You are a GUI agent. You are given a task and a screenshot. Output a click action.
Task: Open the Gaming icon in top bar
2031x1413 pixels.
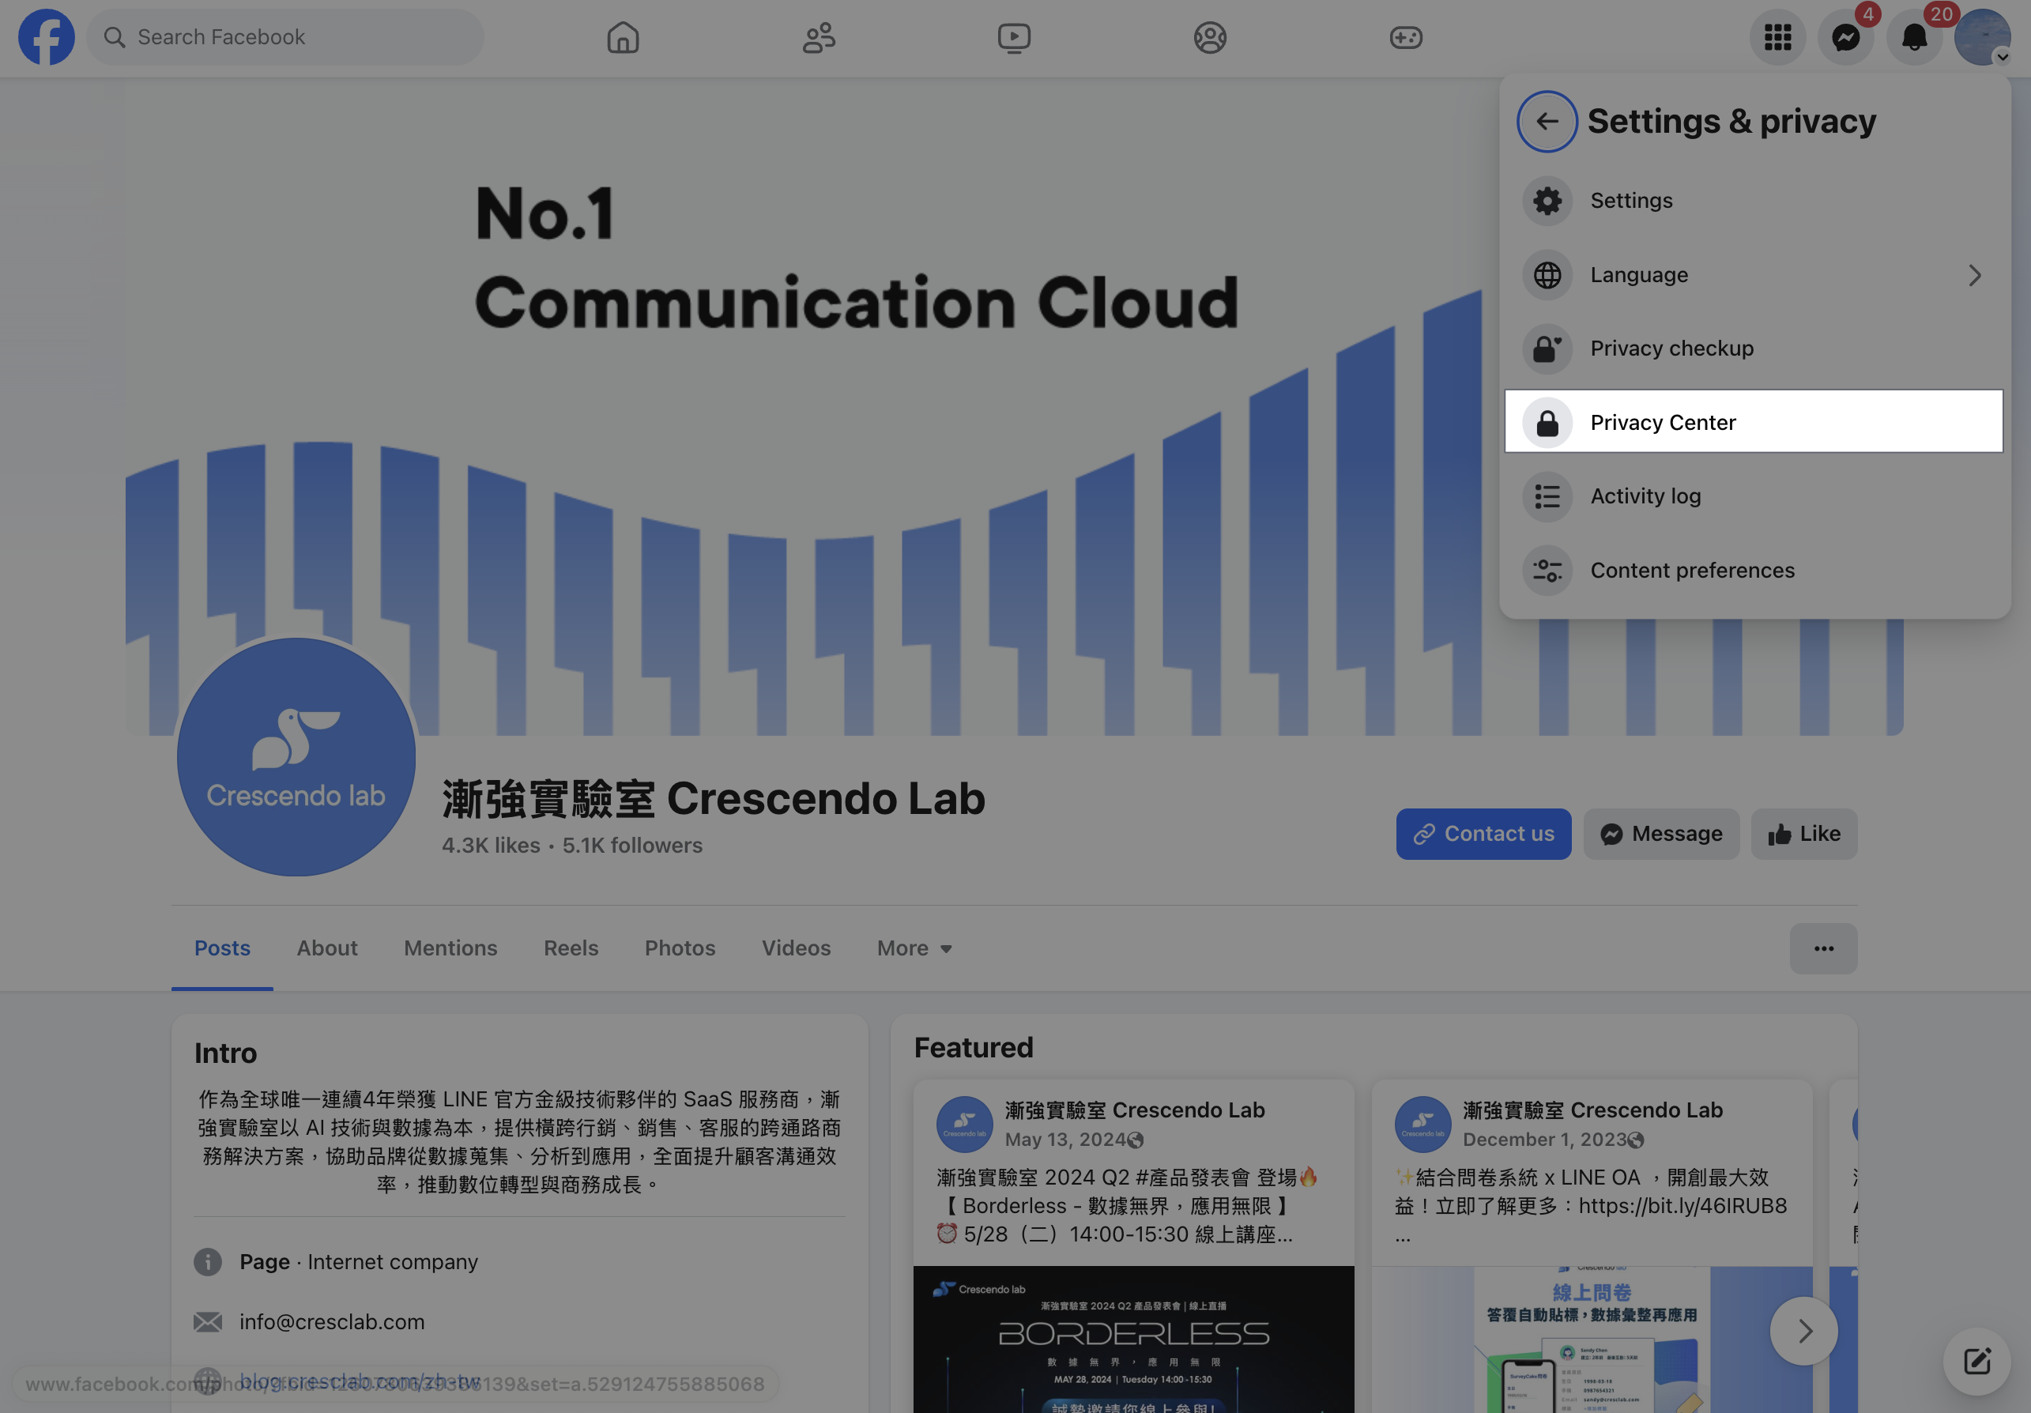(x=1406, y=37)
